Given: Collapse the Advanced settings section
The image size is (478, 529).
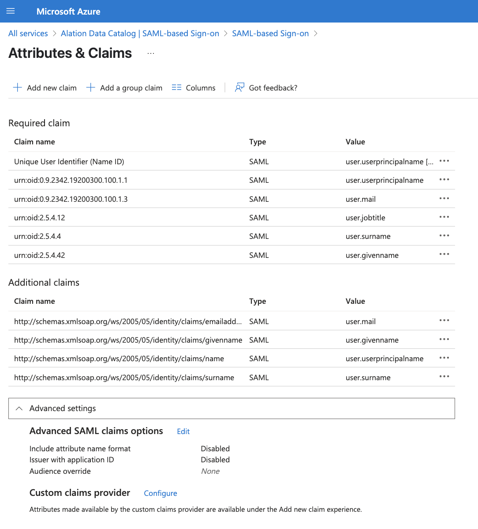Looking at the screenshot, I should (x=232, y=408).
